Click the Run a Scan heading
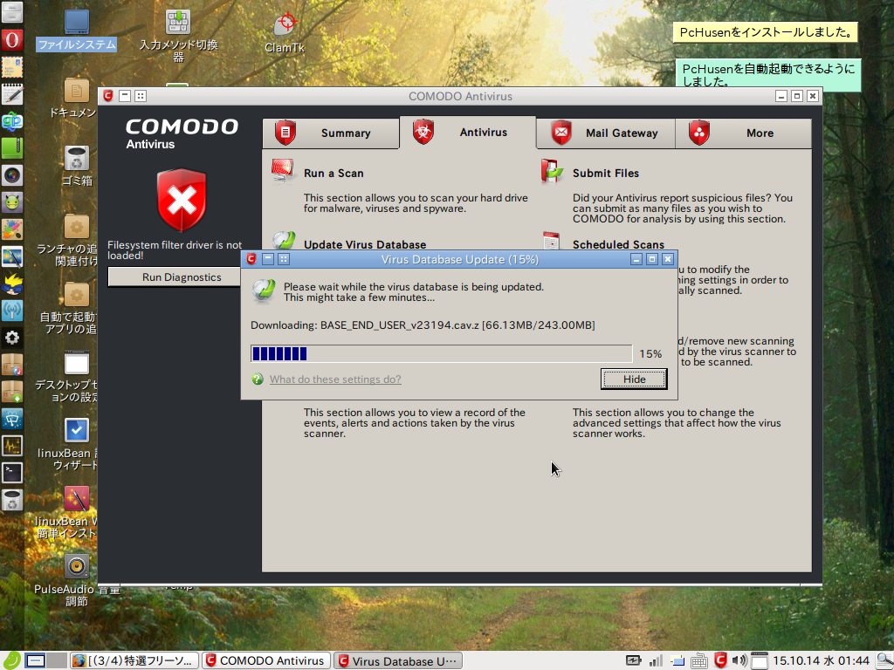The image size is (894, 670). [x=334, y=174]
